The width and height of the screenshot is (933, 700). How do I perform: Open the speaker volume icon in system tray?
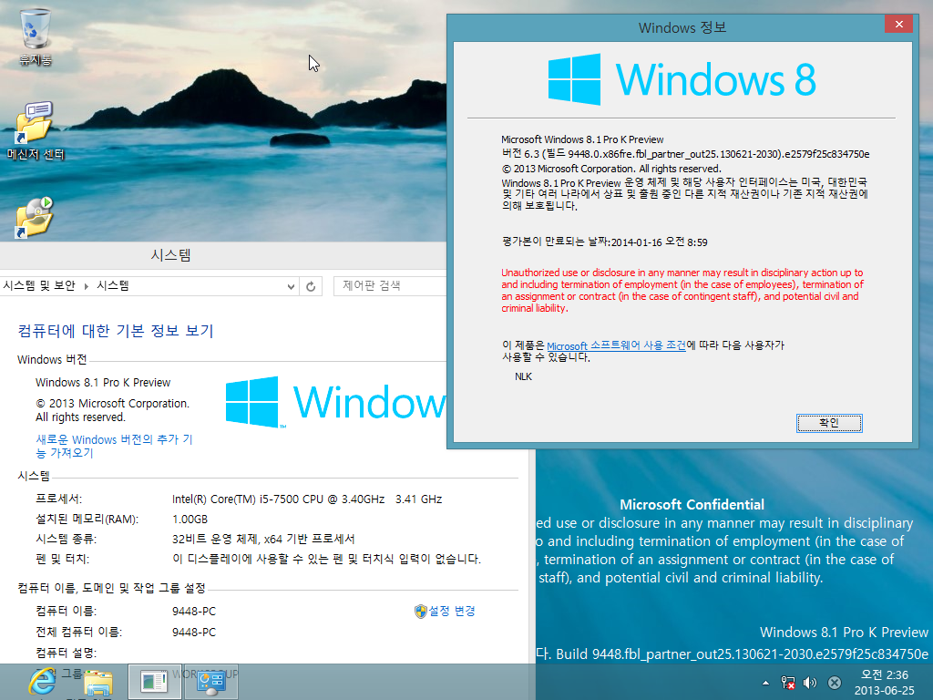(x=810, y=682)
